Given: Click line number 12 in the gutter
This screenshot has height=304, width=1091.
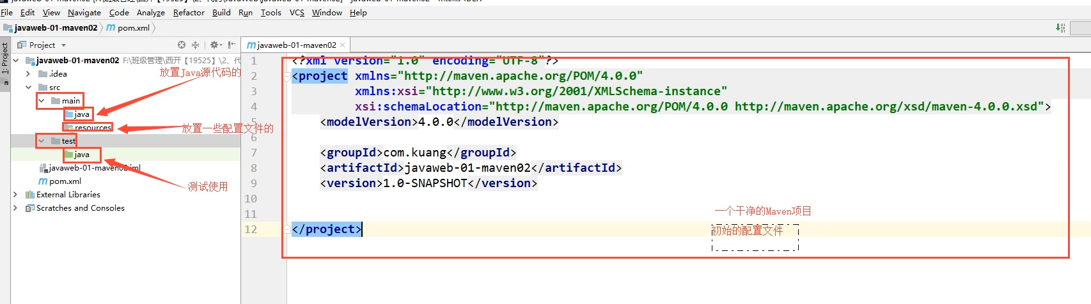Looking at the screenshot, I should [x=251, y=229].
